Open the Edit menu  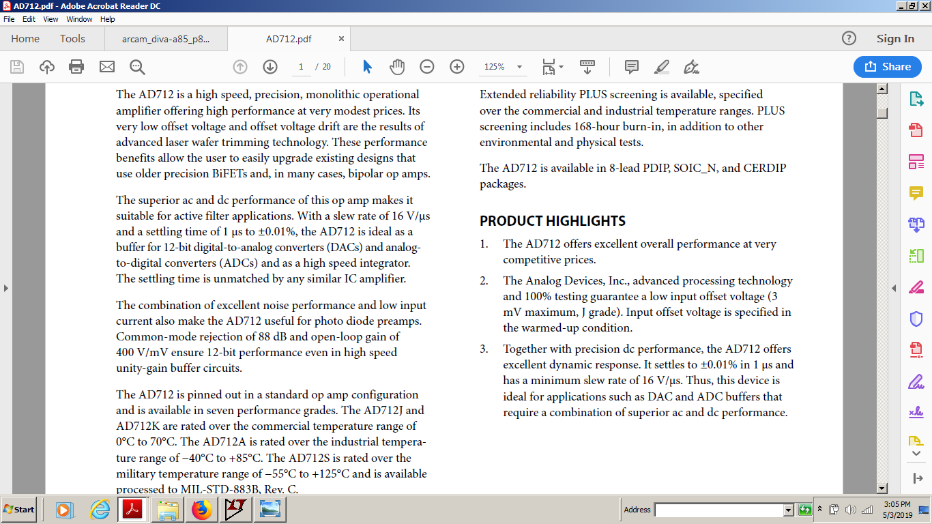(x=29, y=19)
